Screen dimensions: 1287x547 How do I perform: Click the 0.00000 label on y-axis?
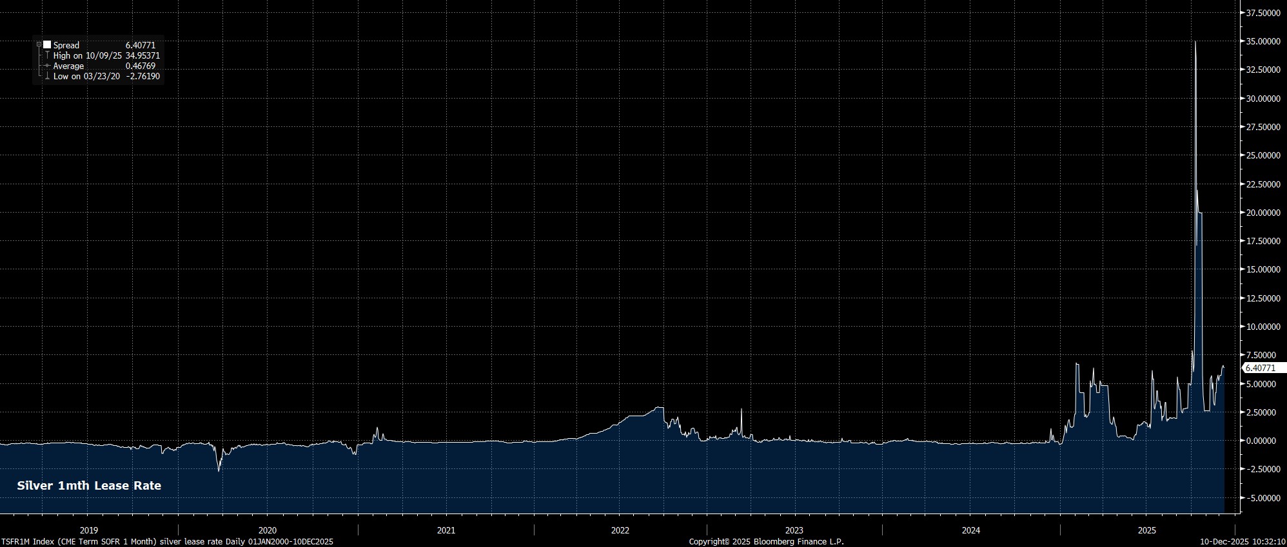tap(1262, 441)
